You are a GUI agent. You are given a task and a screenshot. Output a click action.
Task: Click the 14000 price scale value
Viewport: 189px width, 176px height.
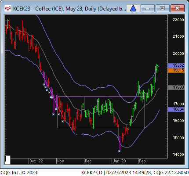pos(178,154)
